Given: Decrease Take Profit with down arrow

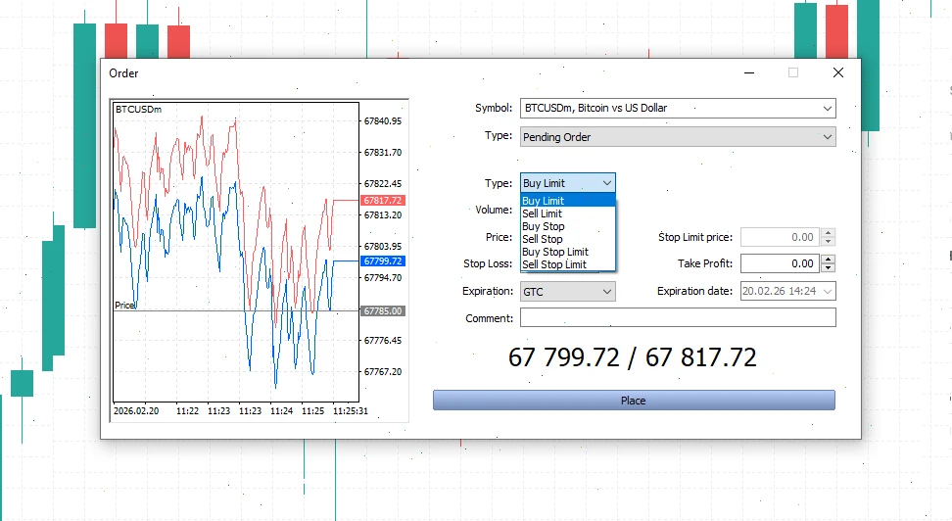Looking at the screenshot, I should [x=829, y=267].
